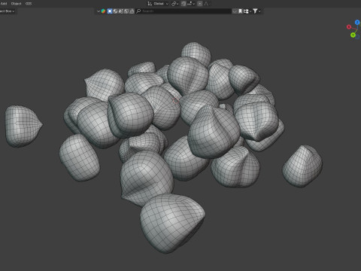
Task: Open the snap settings dropdown
Action: coord(191,4)
